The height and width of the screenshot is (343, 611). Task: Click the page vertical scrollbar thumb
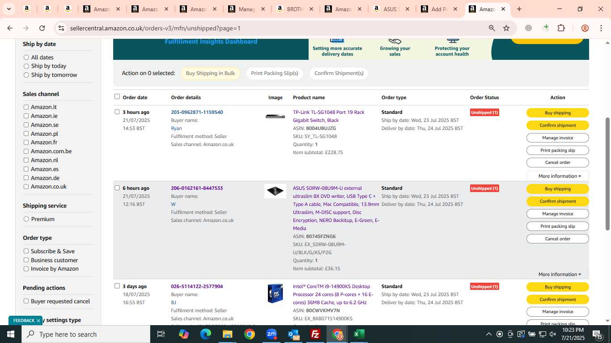click(607, 174)
